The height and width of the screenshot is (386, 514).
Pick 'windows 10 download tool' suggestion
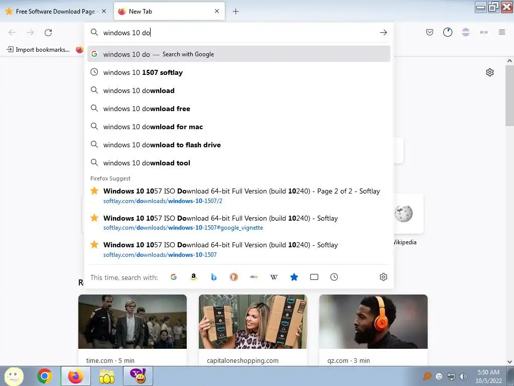coord(238,163)
